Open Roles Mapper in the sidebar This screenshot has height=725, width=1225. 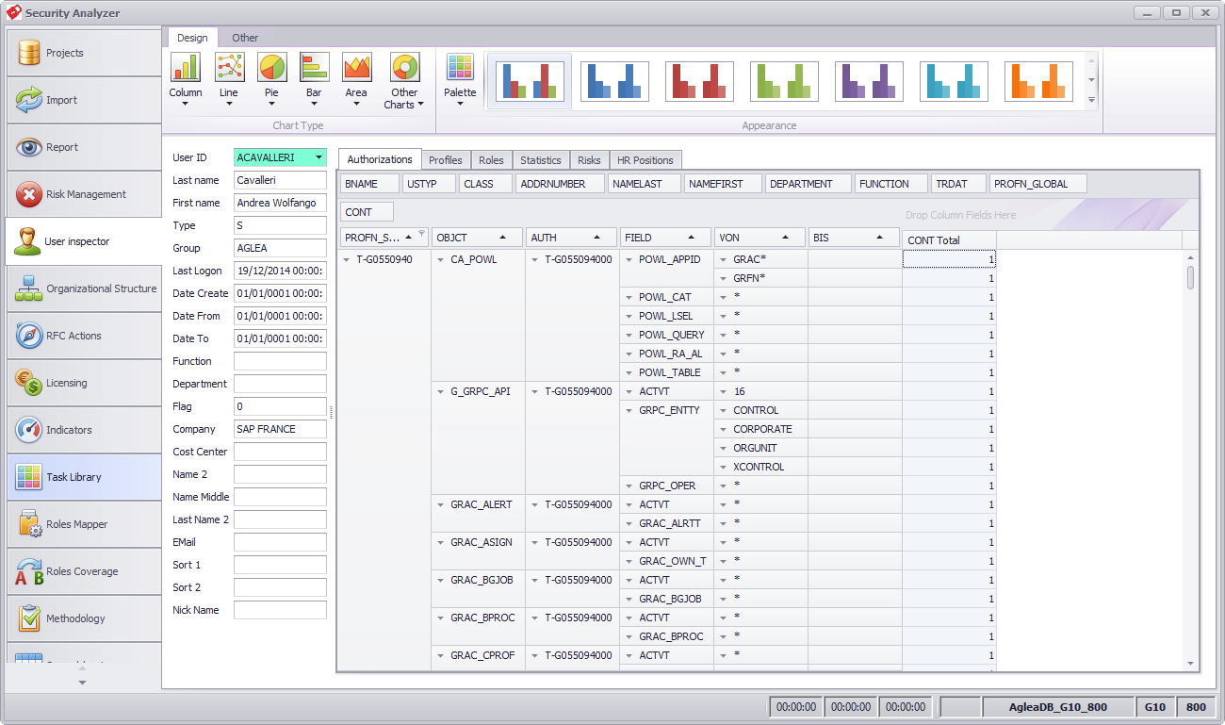pos(83,524)
